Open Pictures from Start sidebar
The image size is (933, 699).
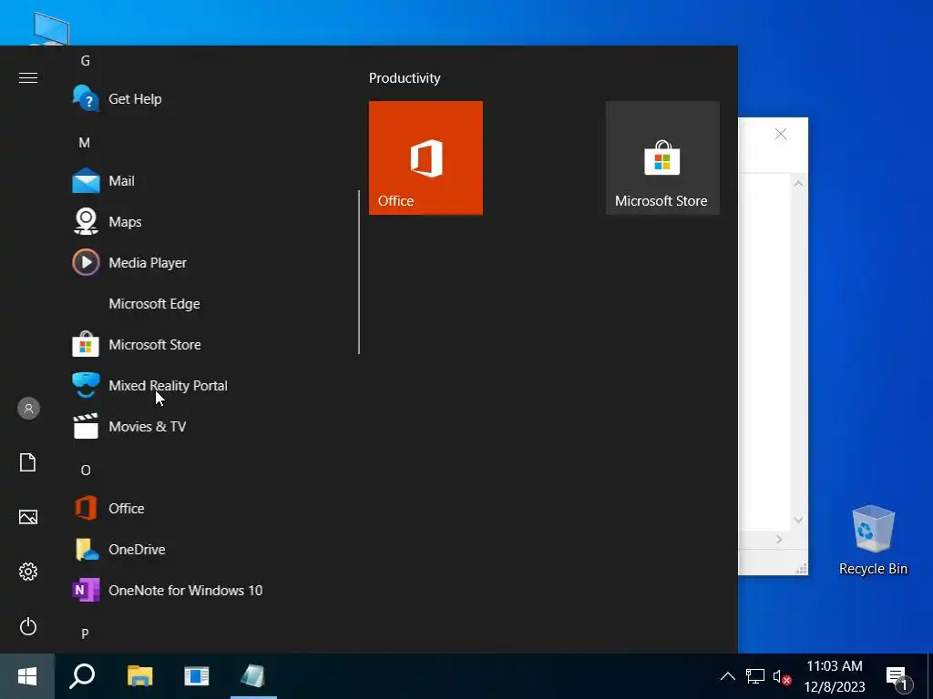click(28, 517)
